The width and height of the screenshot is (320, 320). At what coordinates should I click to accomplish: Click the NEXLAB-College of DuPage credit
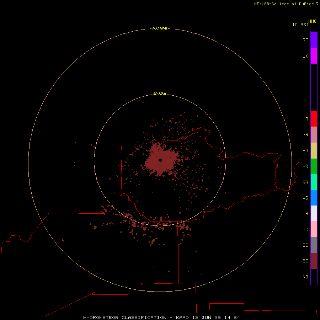pos(284,4)
